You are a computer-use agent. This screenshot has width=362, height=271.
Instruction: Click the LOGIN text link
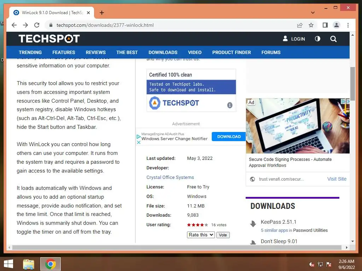tap(298, 39)
